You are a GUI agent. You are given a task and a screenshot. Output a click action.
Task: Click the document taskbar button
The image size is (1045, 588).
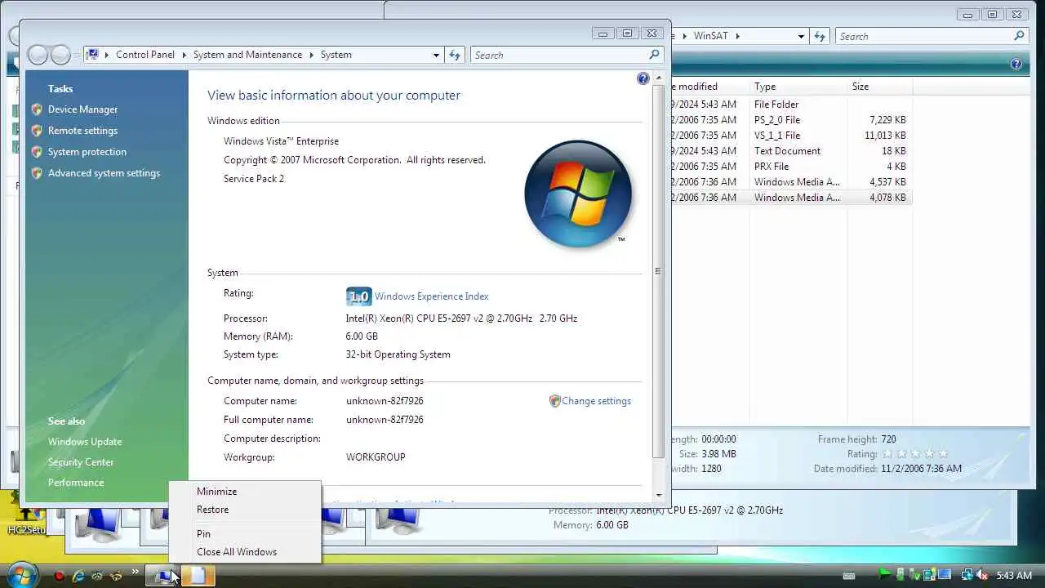coord(198,576)
